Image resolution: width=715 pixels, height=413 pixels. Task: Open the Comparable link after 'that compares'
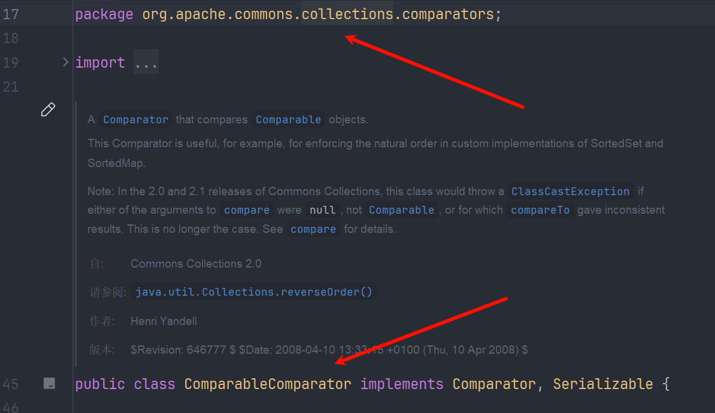point(288,120)
